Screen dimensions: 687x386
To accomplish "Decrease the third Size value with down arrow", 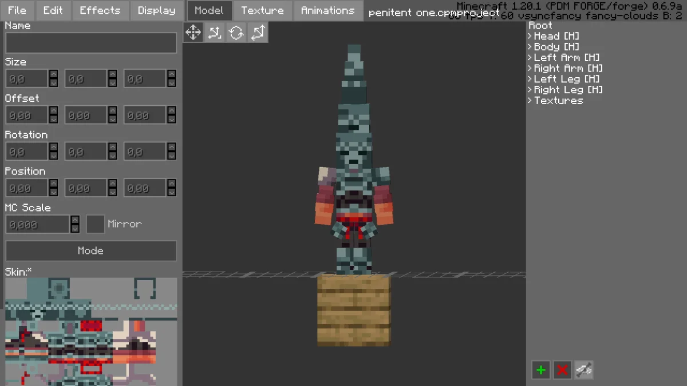I will click(x=172, y=83).
